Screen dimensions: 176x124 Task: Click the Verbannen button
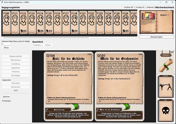click(16, 72)
